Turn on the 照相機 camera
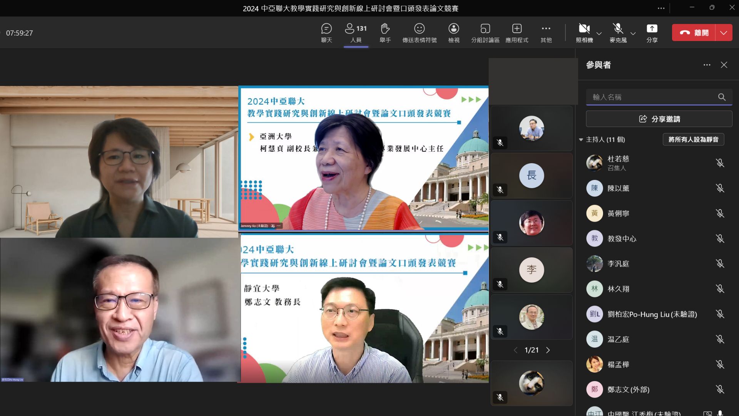 (584, 33)
